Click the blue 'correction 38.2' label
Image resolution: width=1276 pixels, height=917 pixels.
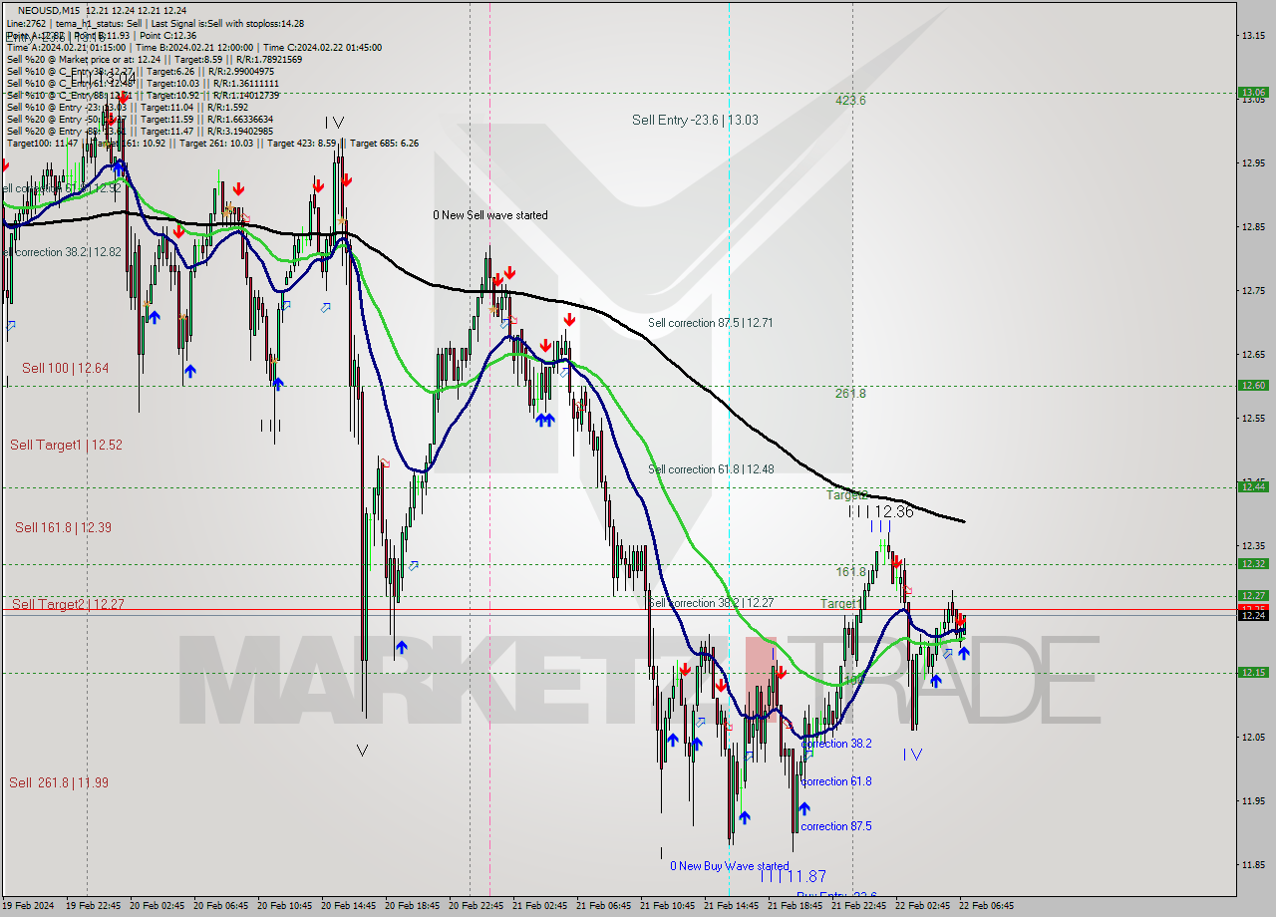click(x=835, y=744)
